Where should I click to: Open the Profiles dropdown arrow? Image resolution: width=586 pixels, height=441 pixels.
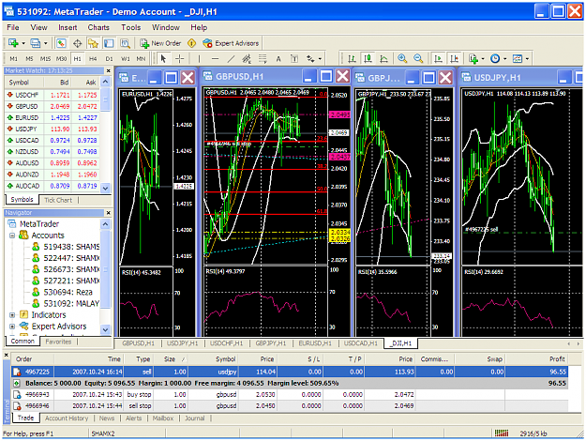point(45,43)
